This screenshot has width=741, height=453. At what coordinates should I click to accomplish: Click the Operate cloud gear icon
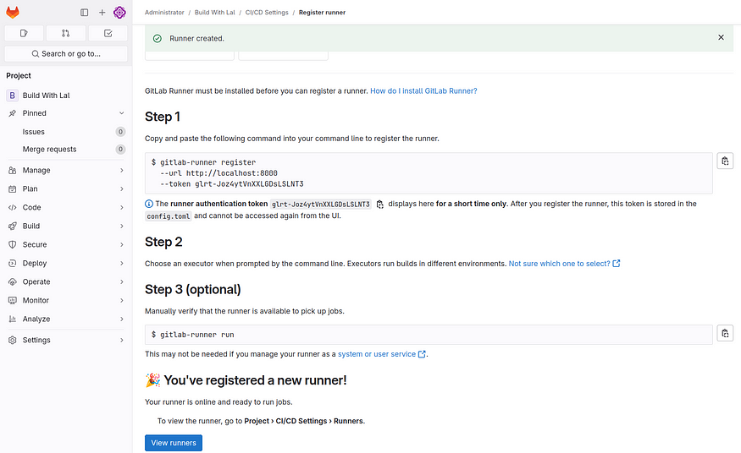pyautogui.click(x=13, y=282)
